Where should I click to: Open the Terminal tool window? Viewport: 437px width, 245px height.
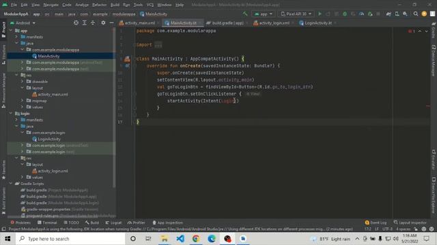click(x=47, y=223)
